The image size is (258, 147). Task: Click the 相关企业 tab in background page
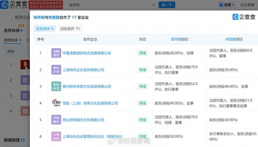(x=22, y=17)
